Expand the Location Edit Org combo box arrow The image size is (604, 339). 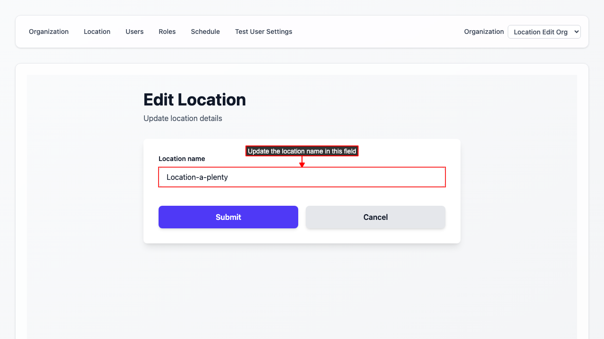point(575,32)
